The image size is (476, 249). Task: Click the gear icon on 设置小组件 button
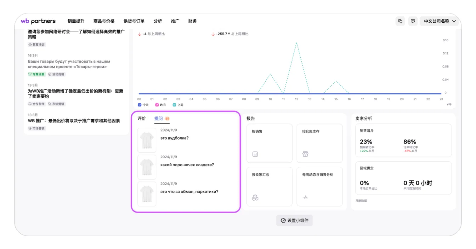(x=283, y=220)
